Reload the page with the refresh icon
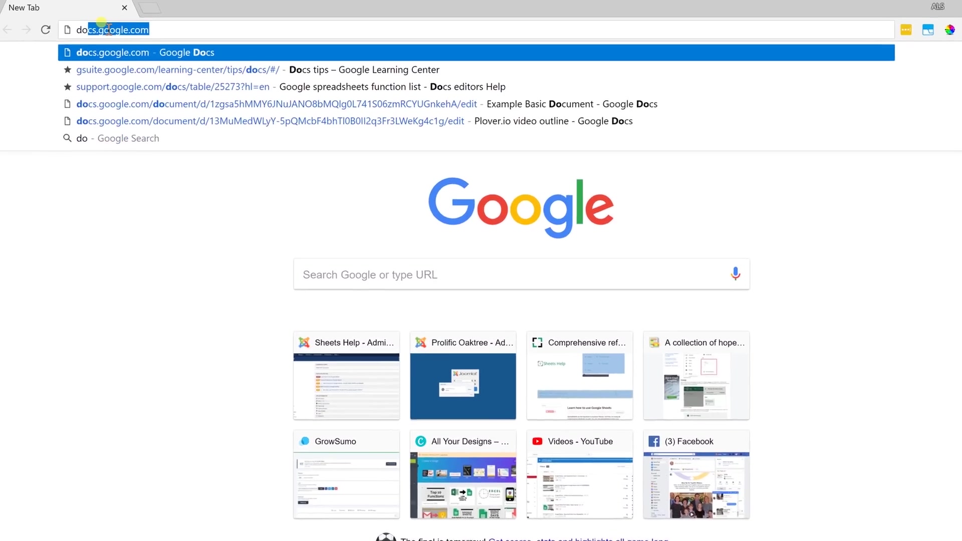962x541 pixels. pyautogui.click(x=46, y=30)
